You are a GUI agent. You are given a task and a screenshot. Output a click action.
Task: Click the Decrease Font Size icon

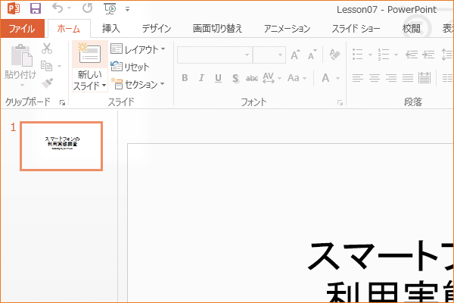click(312, 55)
